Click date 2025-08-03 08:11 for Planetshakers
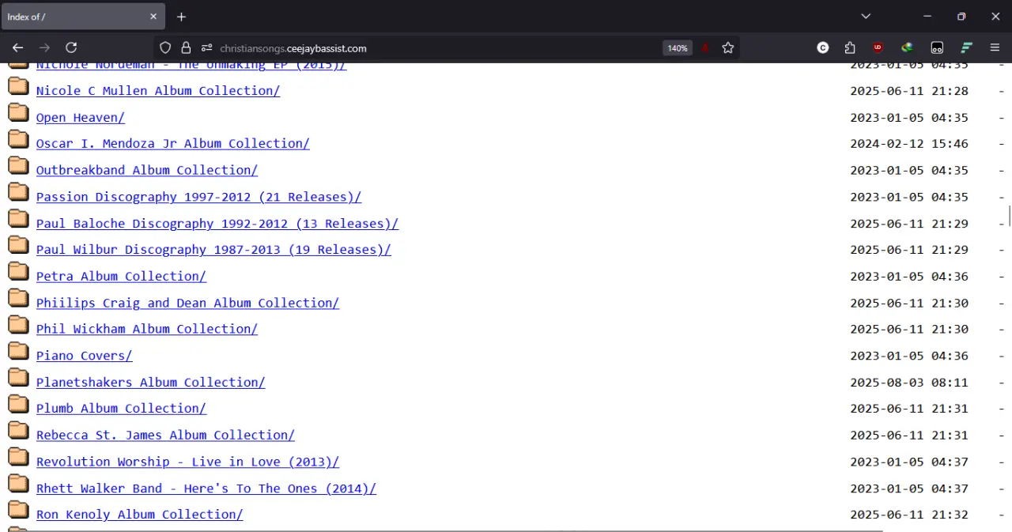The height and width of the screenshot is (532, 1012). 909,383
